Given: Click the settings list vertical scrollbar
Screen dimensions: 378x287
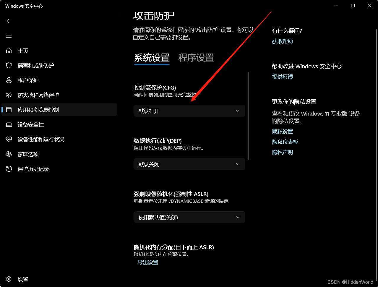Looking at the screenshot, I should tap(248, 116).
